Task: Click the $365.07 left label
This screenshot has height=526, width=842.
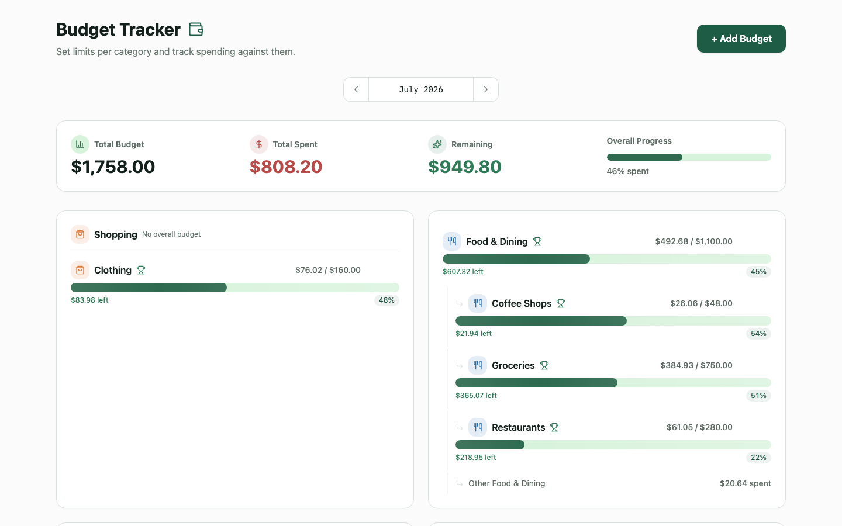Action: tap(476, 396)
